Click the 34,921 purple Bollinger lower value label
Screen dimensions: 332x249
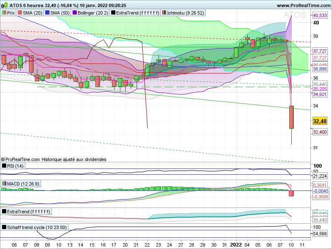coord(320,94)
